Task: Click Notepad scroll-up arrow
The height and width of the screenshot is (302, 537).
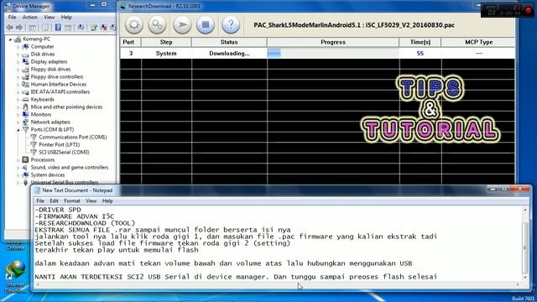Action: pos(525,210)
